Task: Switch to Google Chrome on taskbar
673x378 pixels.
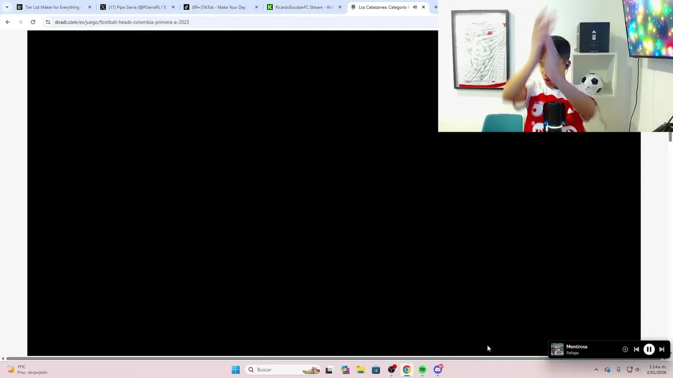Action: [x=407, y=370]
